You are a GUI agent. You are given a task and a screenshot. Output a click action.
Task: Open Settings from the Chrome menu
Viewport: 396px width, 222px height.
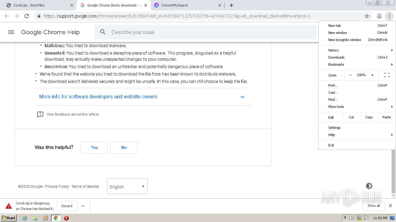[357, 128]
